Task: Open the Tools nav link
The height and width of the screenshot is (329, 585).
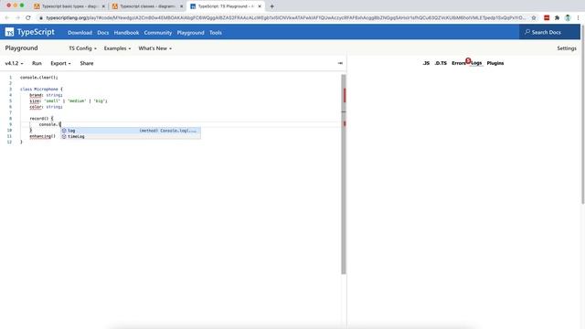Action: click(216, 33)
